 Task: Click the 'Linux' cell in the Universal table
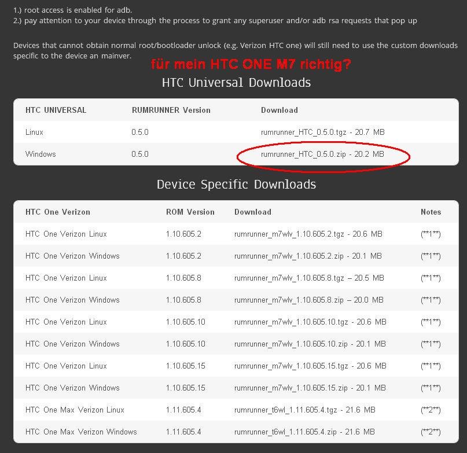pyautogui.click(x=34, y=132)
